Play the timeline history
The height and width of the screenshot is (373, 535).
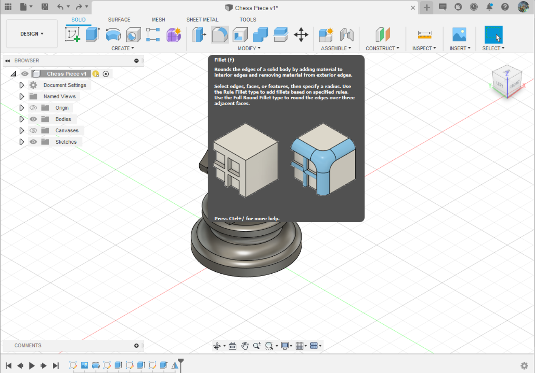pyautogui.click(x=32, y=365)
